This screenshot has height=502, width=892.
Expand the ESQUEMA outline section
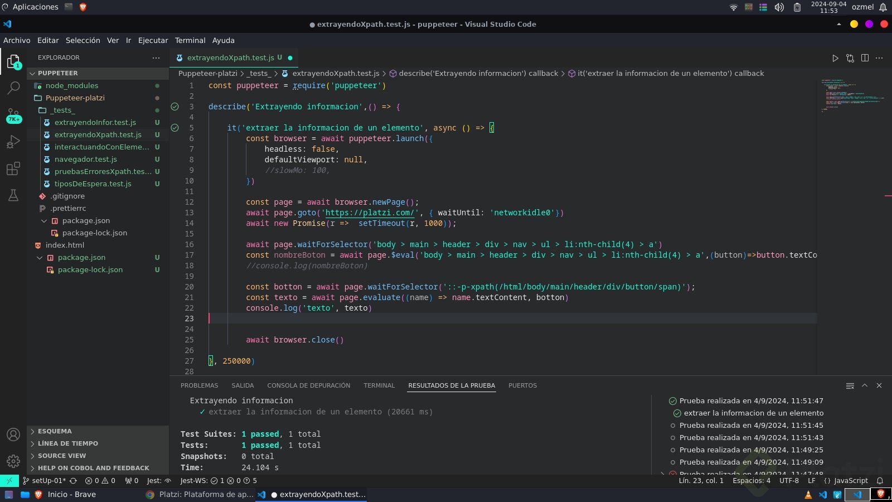tap(55, 431)
